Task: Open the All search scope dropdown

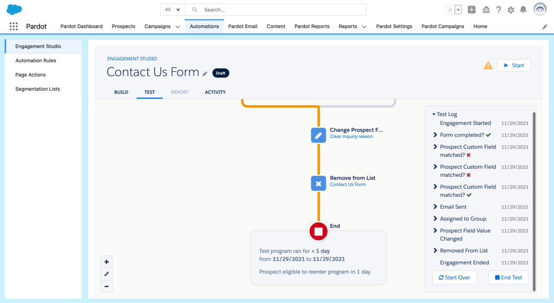Action: pos(172,10)
